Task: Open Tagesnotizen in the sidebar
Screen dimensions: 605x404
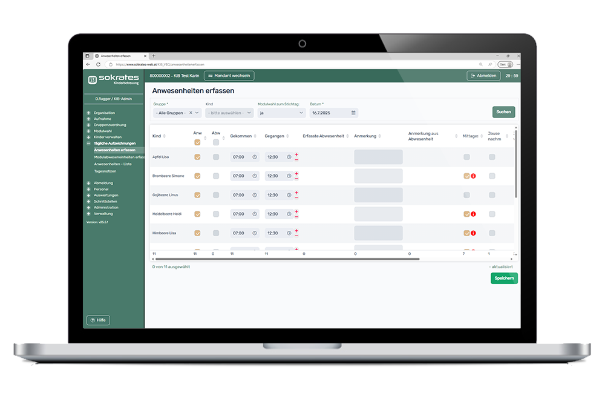Action: 105,171
